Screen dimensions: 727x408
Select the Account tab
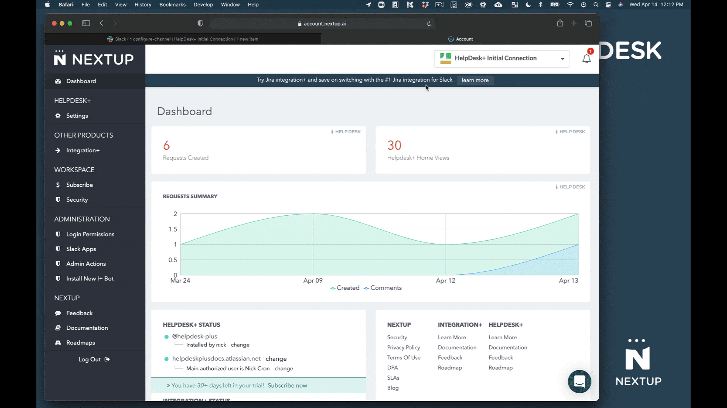click(460, 39)
